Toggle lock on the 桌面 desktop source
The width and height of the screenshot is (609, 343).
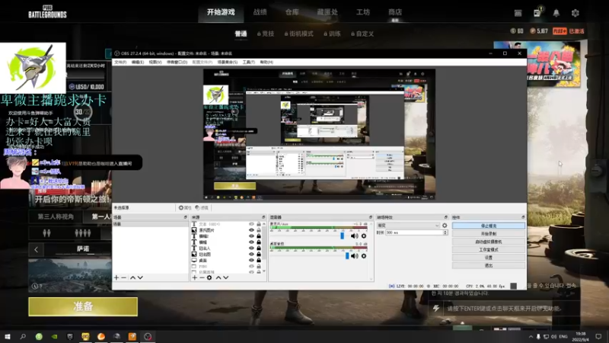(x=259, y=260)
